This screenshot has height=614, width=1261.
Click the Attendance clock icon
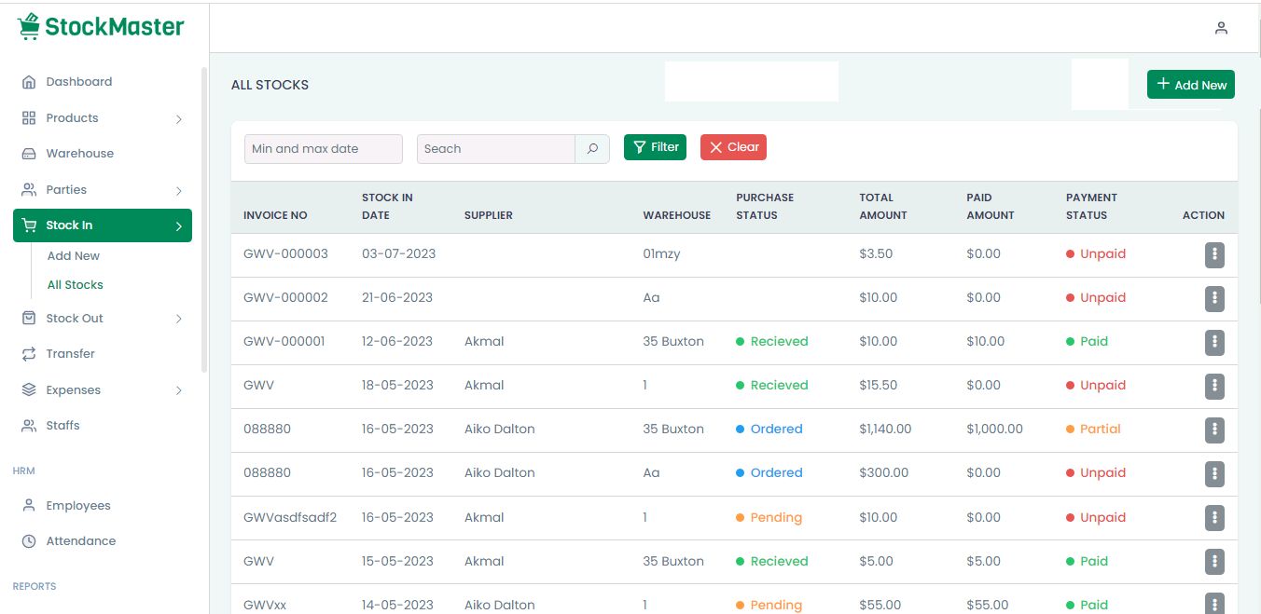[x=29, y=541]
